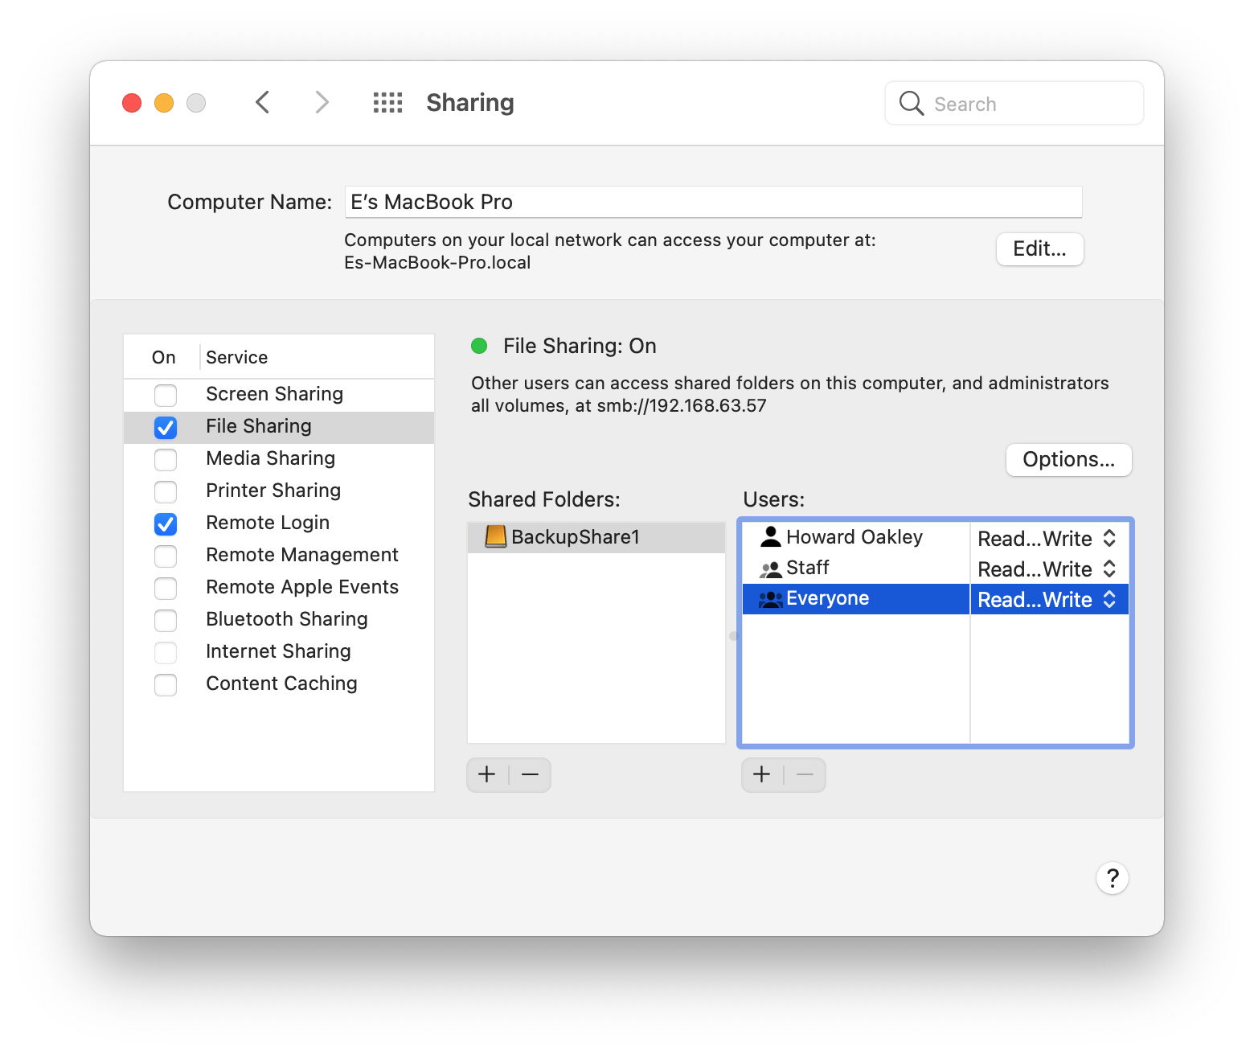Screen dimensions: 1254x1055
Task: Click the help question mark button
Action: point(1112,878)
